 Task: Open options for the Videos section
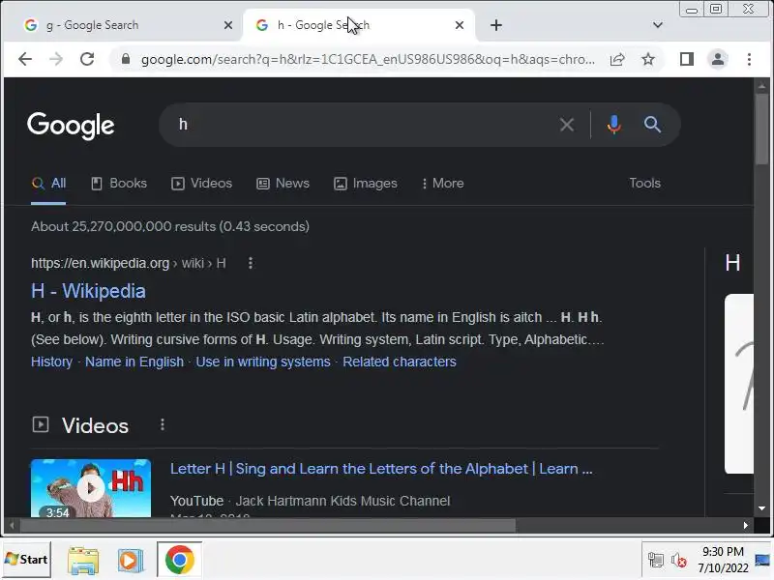click(x=163, y=424)
